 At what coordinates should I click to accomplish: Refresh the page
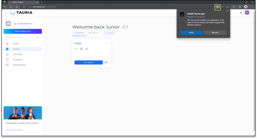tap(11, 7)
